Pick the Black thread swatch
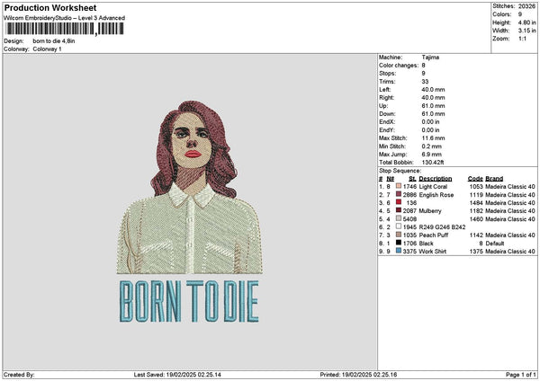Viewport: 540px width, 381px height. click(398, 244)
